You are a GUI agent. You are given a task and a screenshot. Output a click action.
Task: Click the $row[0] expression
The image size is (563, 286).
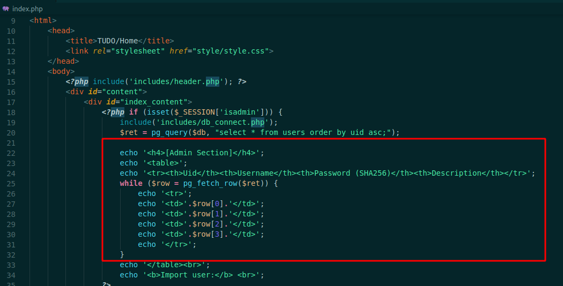point(206,204)
